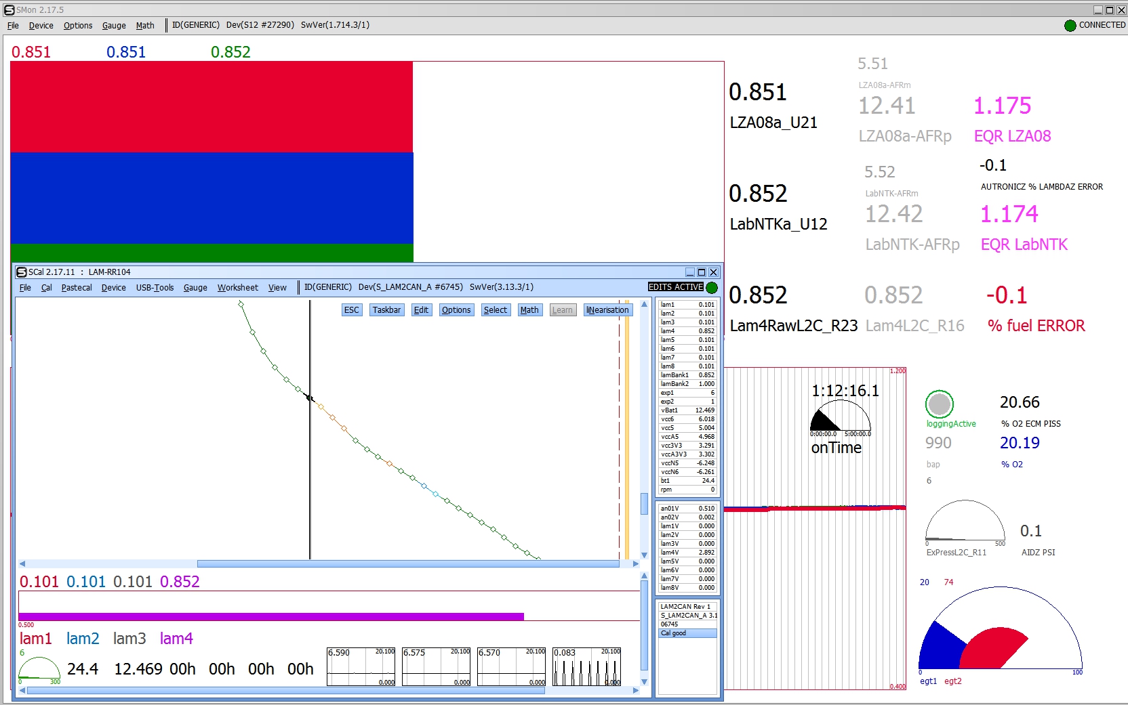Select the 'Cal good' status row
Image resolution: width=1128 pixels, height=705 pixels.
coord(687,633)
